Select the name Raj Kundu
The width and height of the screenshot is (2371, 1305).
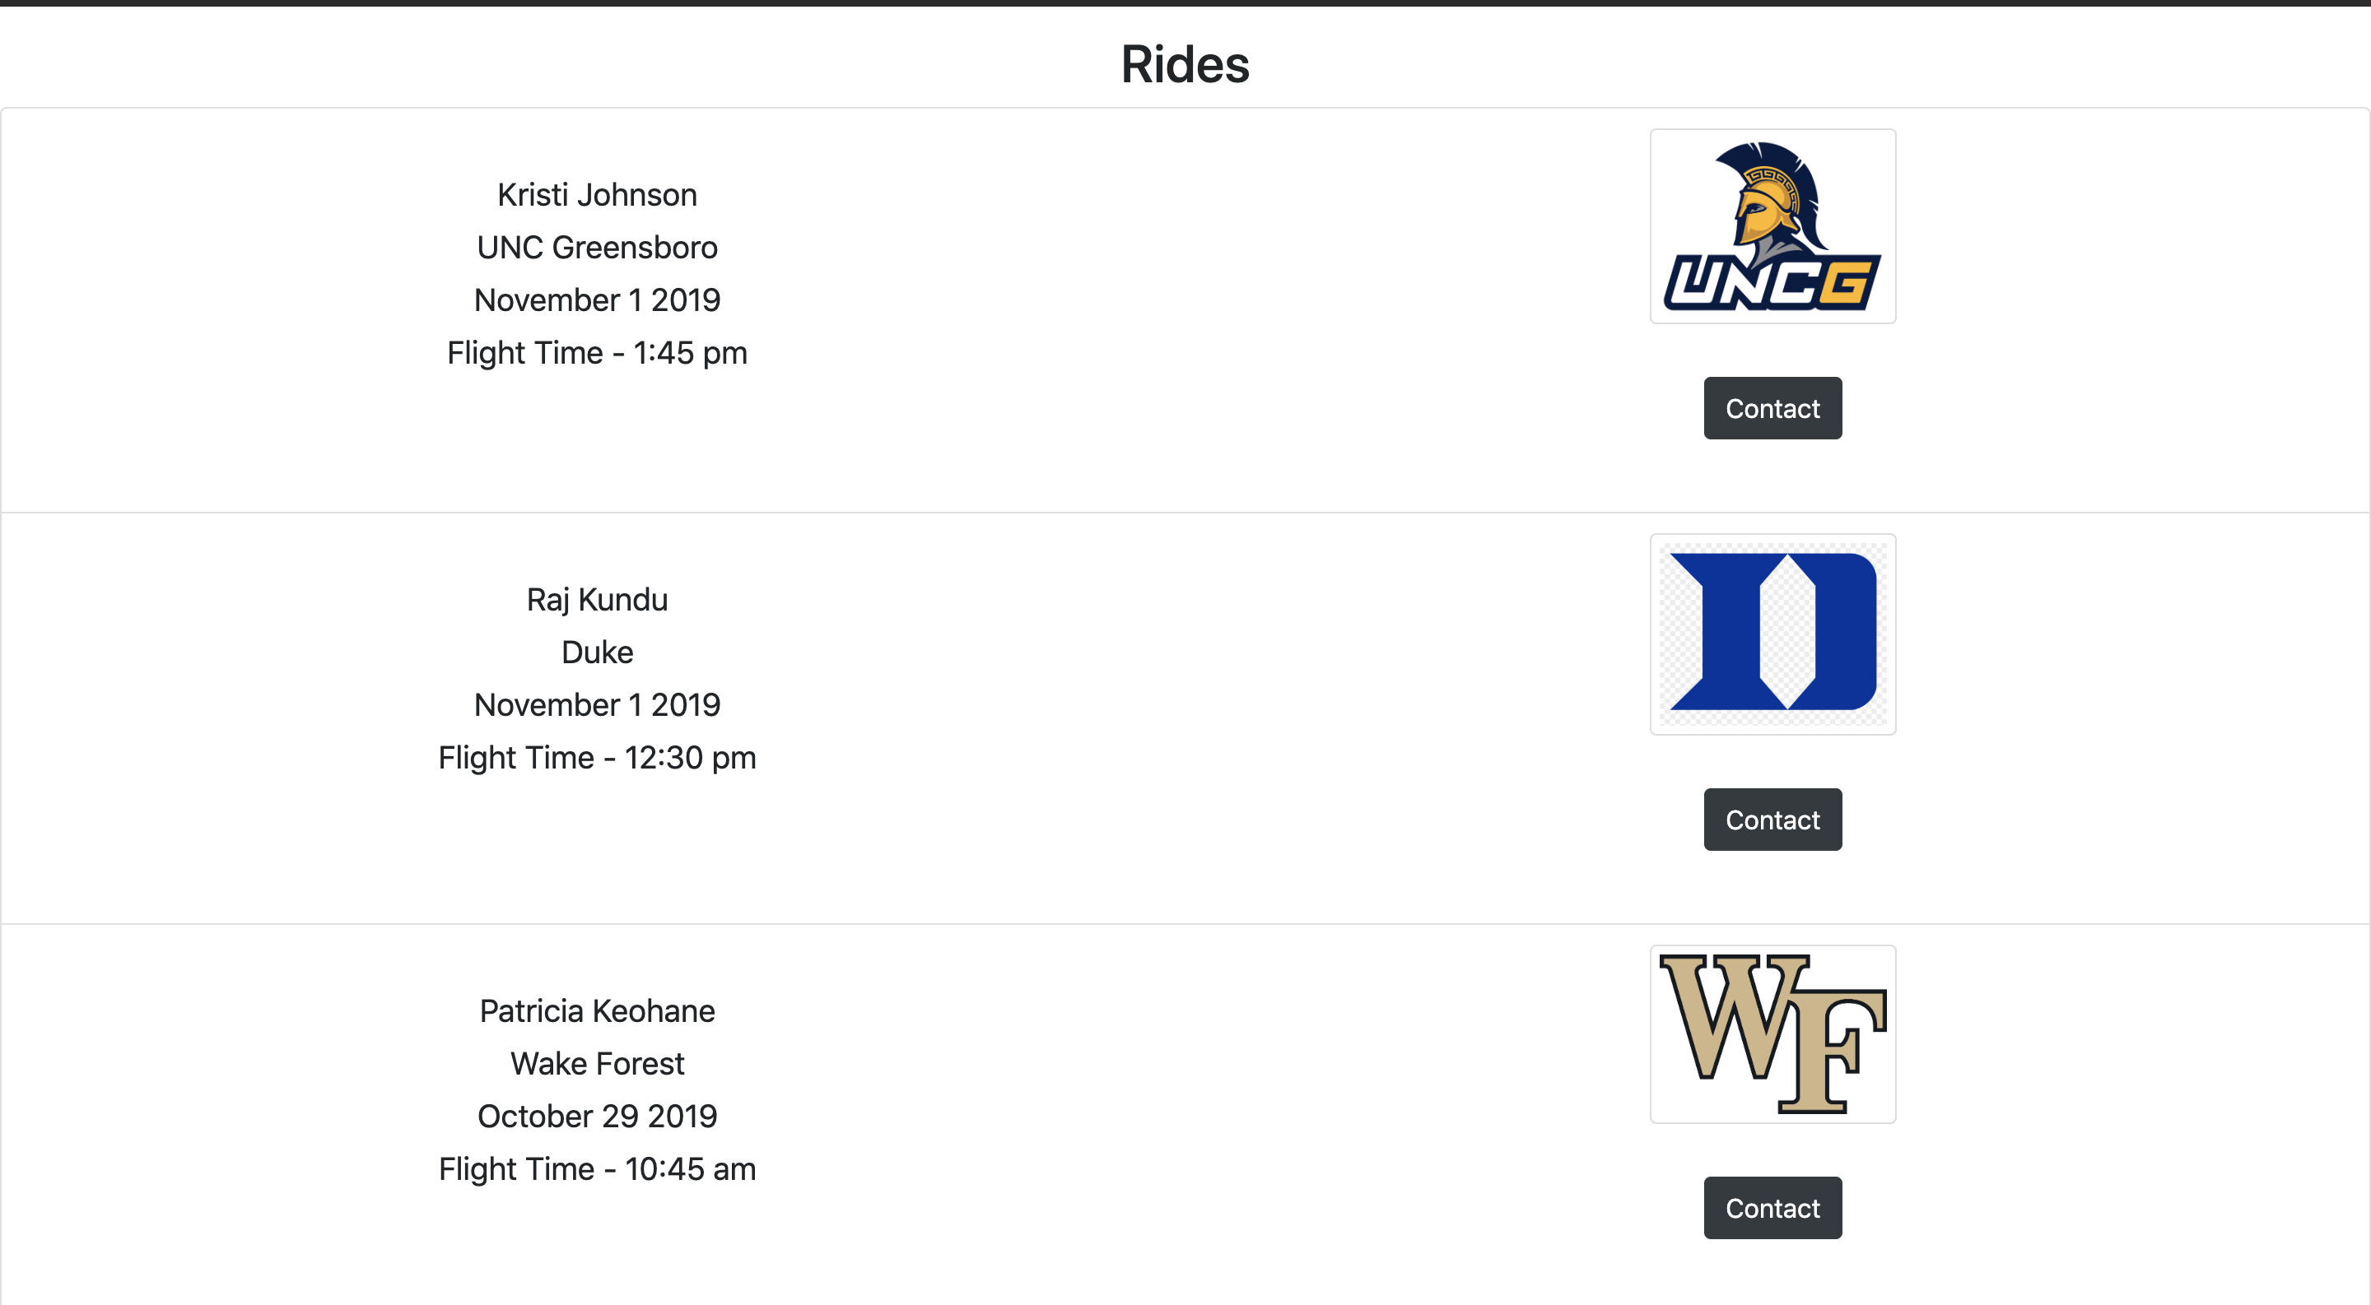(x=596, y=600)
